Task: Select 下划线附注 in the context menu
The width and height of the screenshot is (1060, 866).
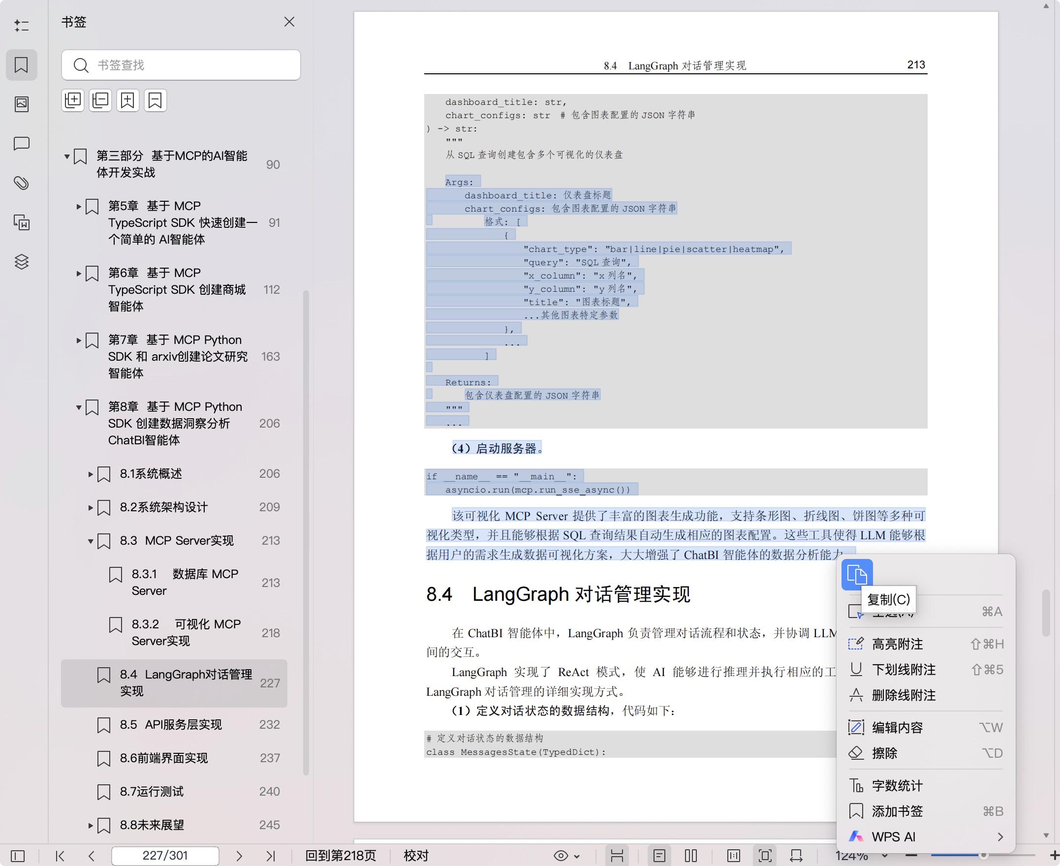Action: 926,670
